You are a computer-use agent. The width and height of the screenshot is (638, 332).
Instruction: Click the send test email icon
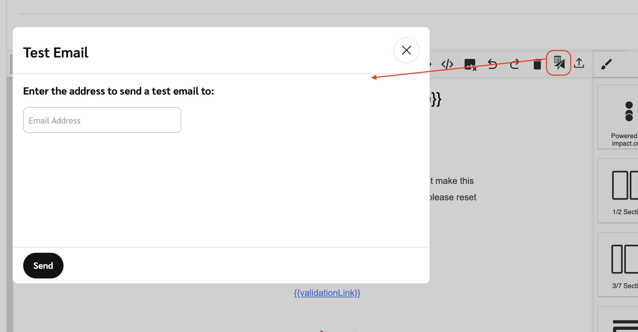[559, 63]
